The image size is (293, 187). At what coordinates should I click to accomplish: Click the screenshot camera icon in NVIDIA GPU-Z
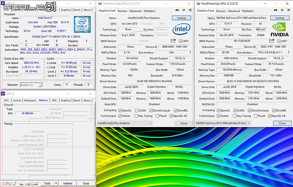click(x=275, y=10)
